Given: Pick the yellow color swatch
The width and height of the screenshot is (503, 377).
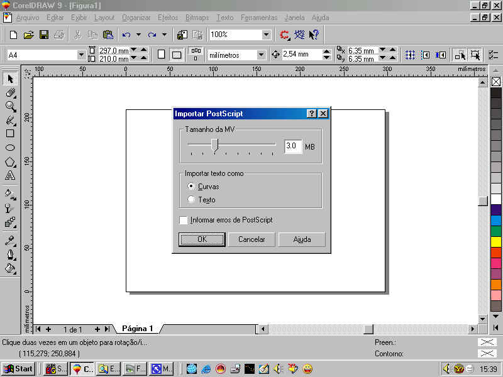Looking at the screenshot, I should pyautogui.click(x=496, y=242).
